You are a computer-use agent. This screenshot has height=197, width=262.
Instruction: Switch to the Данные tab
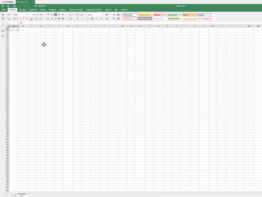click(62, 10)
